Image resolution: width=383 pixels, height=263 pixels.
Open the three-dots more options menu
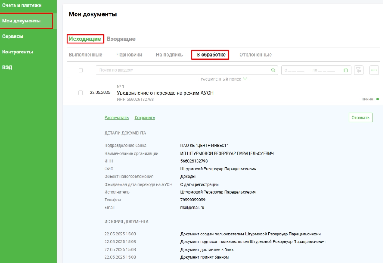[374, 70]
